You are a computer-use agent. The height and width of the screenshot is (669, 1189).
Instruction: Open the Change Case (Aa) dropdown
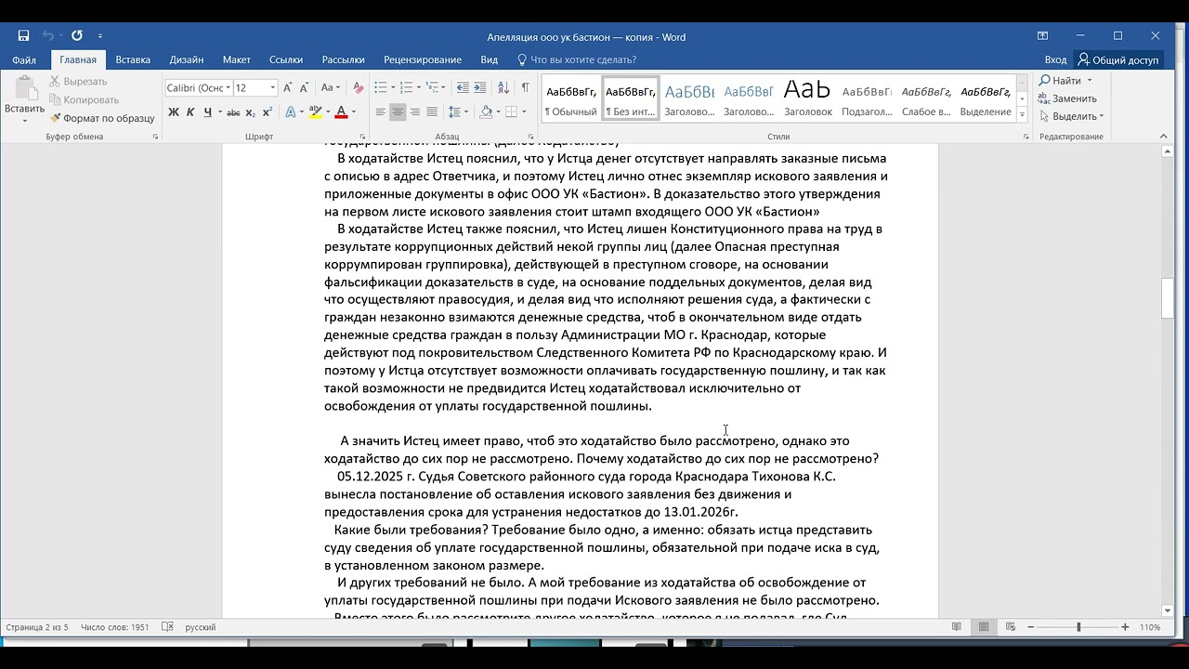pyautogui.click(x=331, y=87)
